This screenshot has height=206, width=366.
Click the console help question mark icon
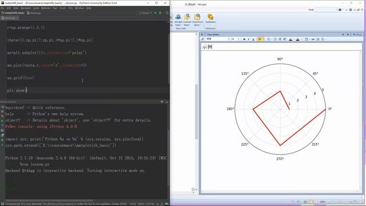click(x=2, y=126)
